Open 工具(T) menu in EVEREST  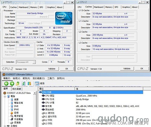pyautogui.click(x=51, y=78)
